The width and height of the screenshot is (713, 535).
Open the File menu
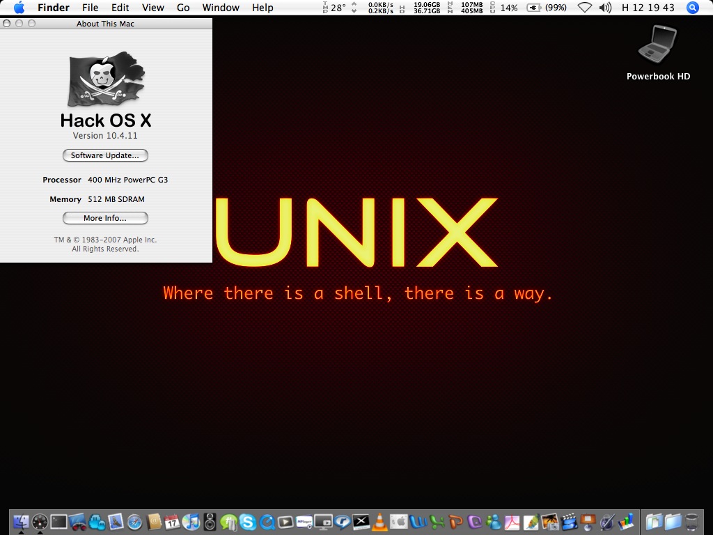click(90, 8)
